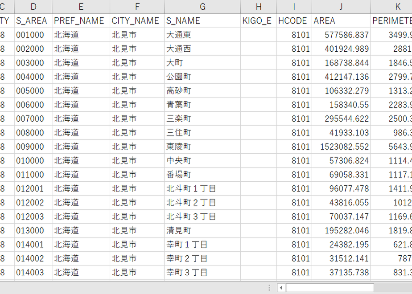Select the 大町 cell
This screenshot has height=294, width=412.
202,63
